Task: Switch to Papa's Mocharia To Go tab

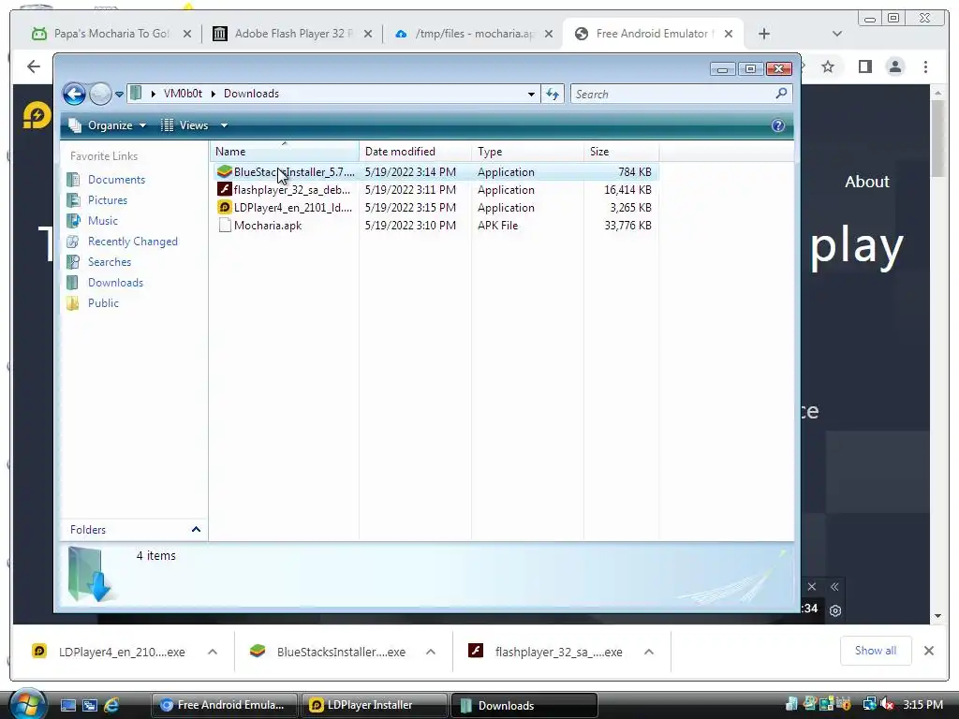Action: click(111, 34)
